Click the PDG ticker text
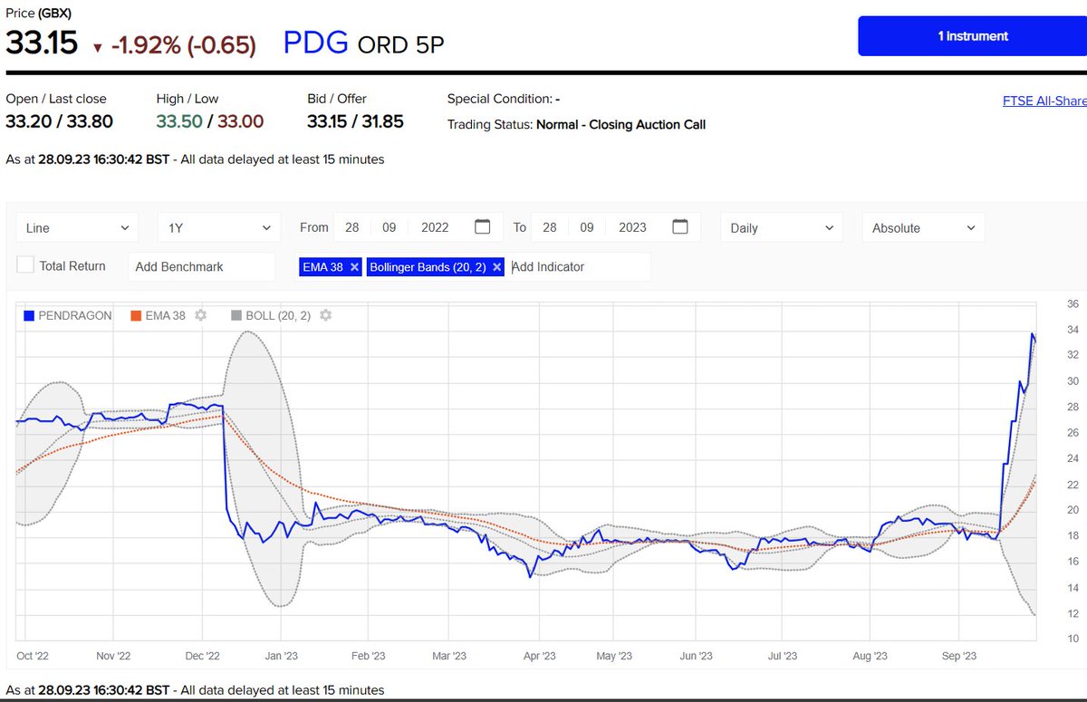 click(316, 42)
